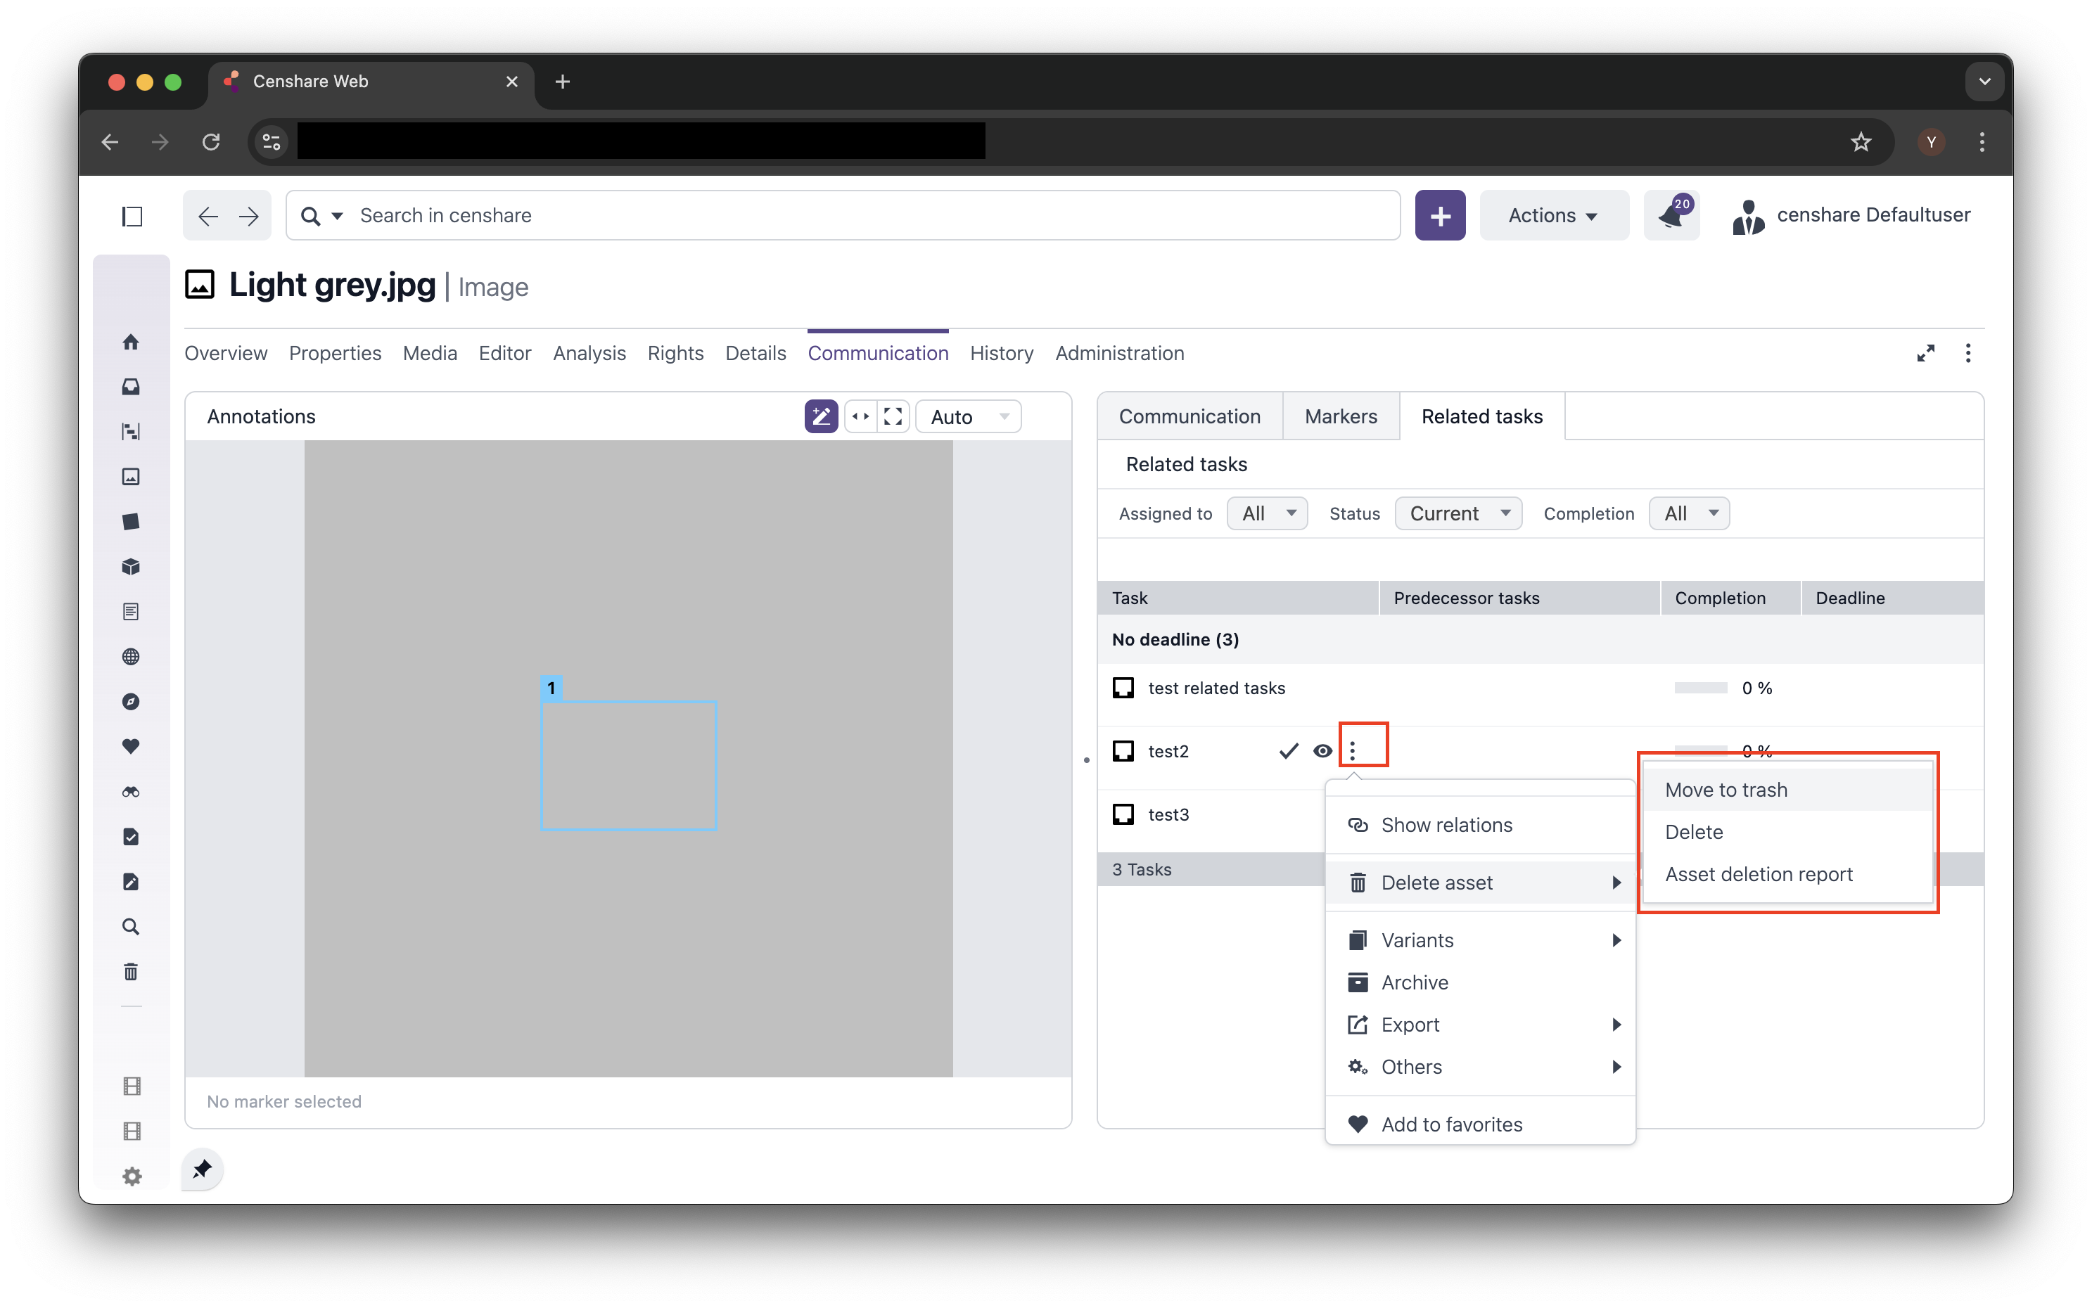Image resolution: width=2092 pixels, height=1308 pixels.
Task: Click the pin icon at bottom left
Action: pyautogui.click(x=203, y=1169)
